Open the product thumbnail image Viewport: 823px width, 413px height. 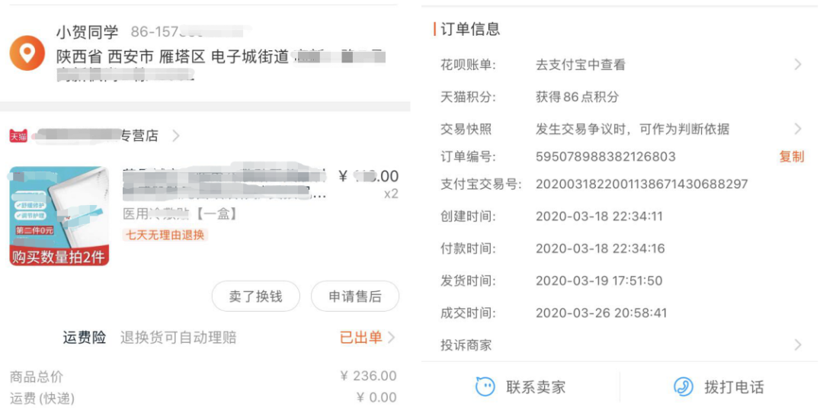(59, 216)
